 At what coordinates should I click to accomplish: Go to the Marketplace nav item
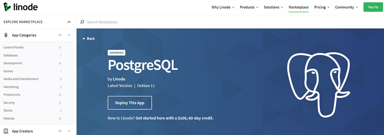click(x=299, y=7)
